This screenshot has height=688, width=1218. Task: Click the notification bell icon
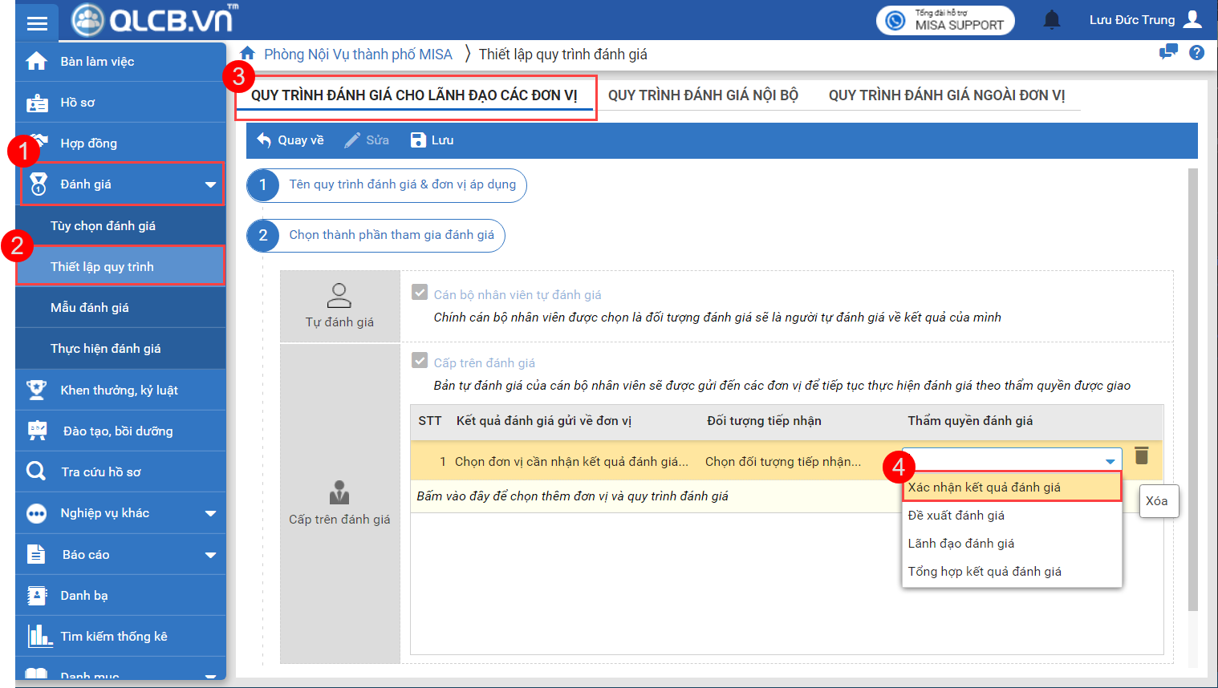tap(1051, 20)
